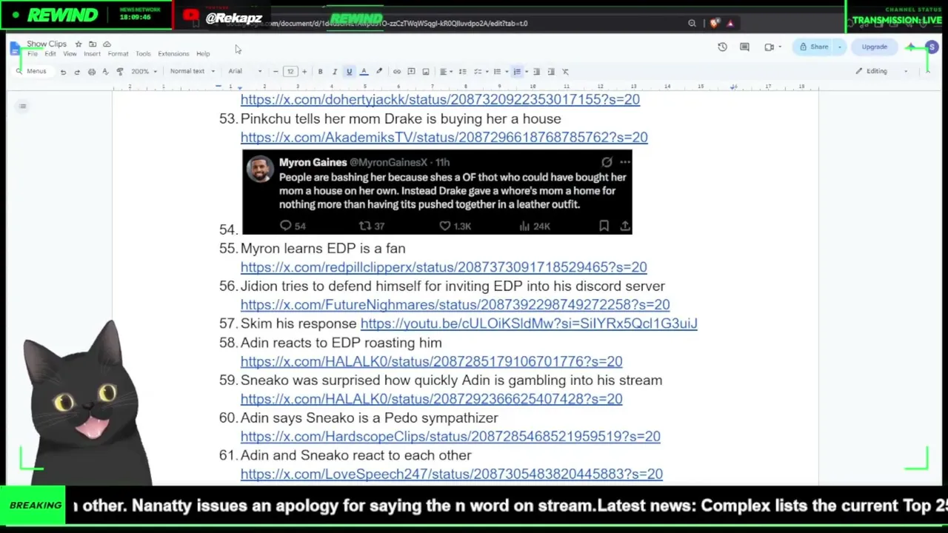Open the AkademiksTV status link

pyautogui.click(x=444, y=137)
